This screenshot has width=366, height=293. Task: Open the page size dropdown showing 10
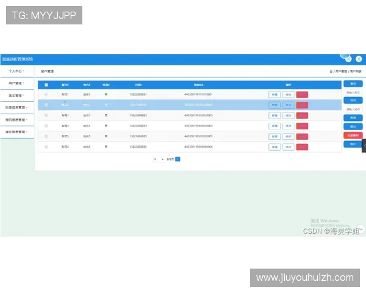click(x=158, y=159)
